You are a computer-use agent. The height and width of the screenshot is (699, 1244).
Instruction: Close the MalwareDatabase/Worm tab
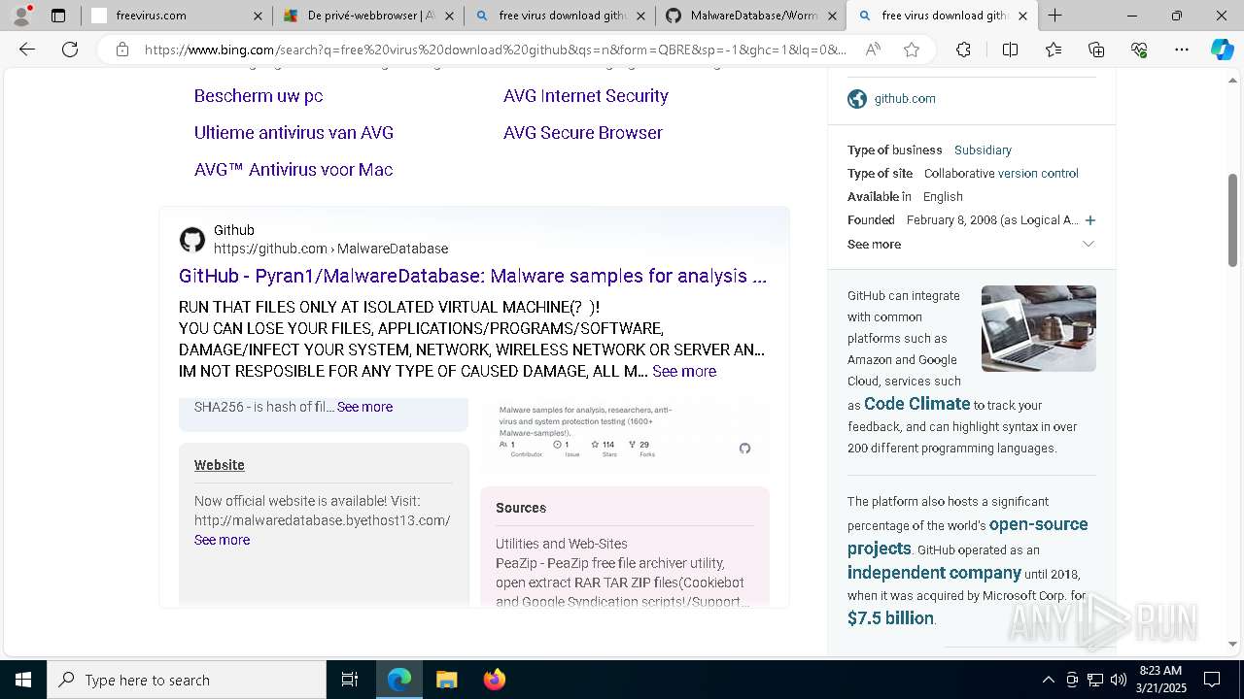click(x=831, y=16)
